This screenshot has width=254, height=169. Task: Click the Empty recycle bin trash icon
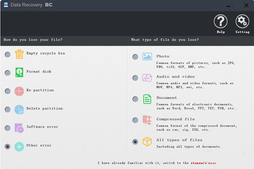coord(19,54)
